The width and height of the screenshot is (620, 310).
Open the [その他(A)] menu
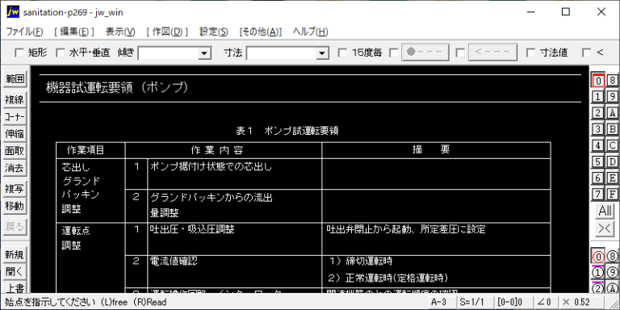tap(261, 32)
